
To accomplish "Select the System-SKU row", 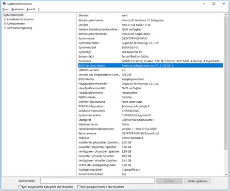I will pyautogui.click(x=150, y=57).
